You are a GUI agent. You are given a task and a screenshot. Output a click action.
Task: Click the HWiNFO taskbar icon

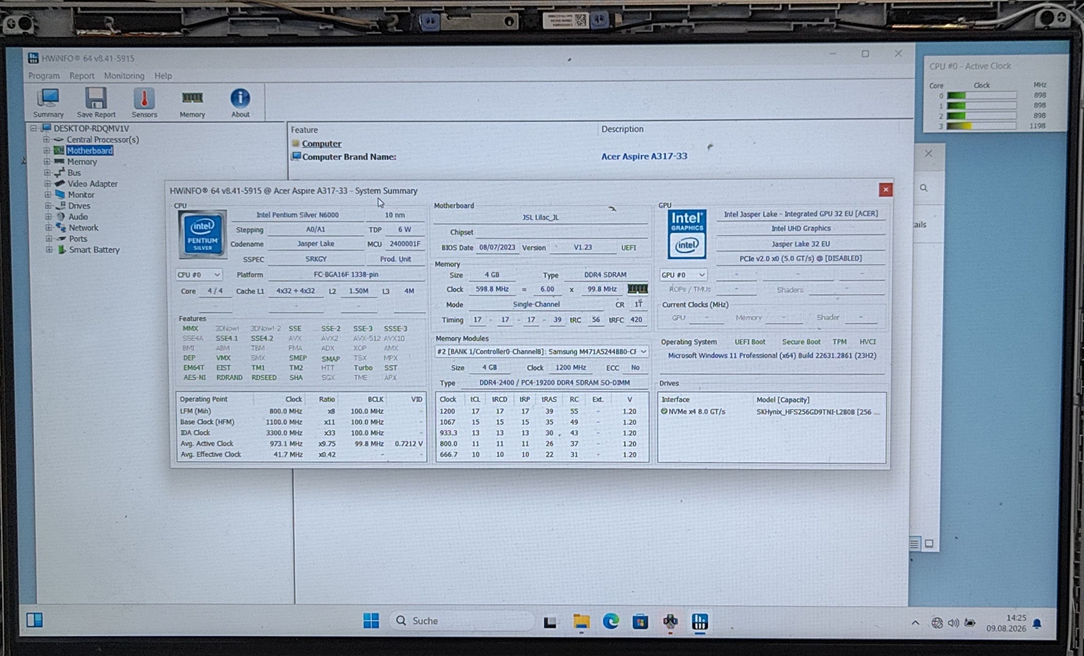[700, 622]
